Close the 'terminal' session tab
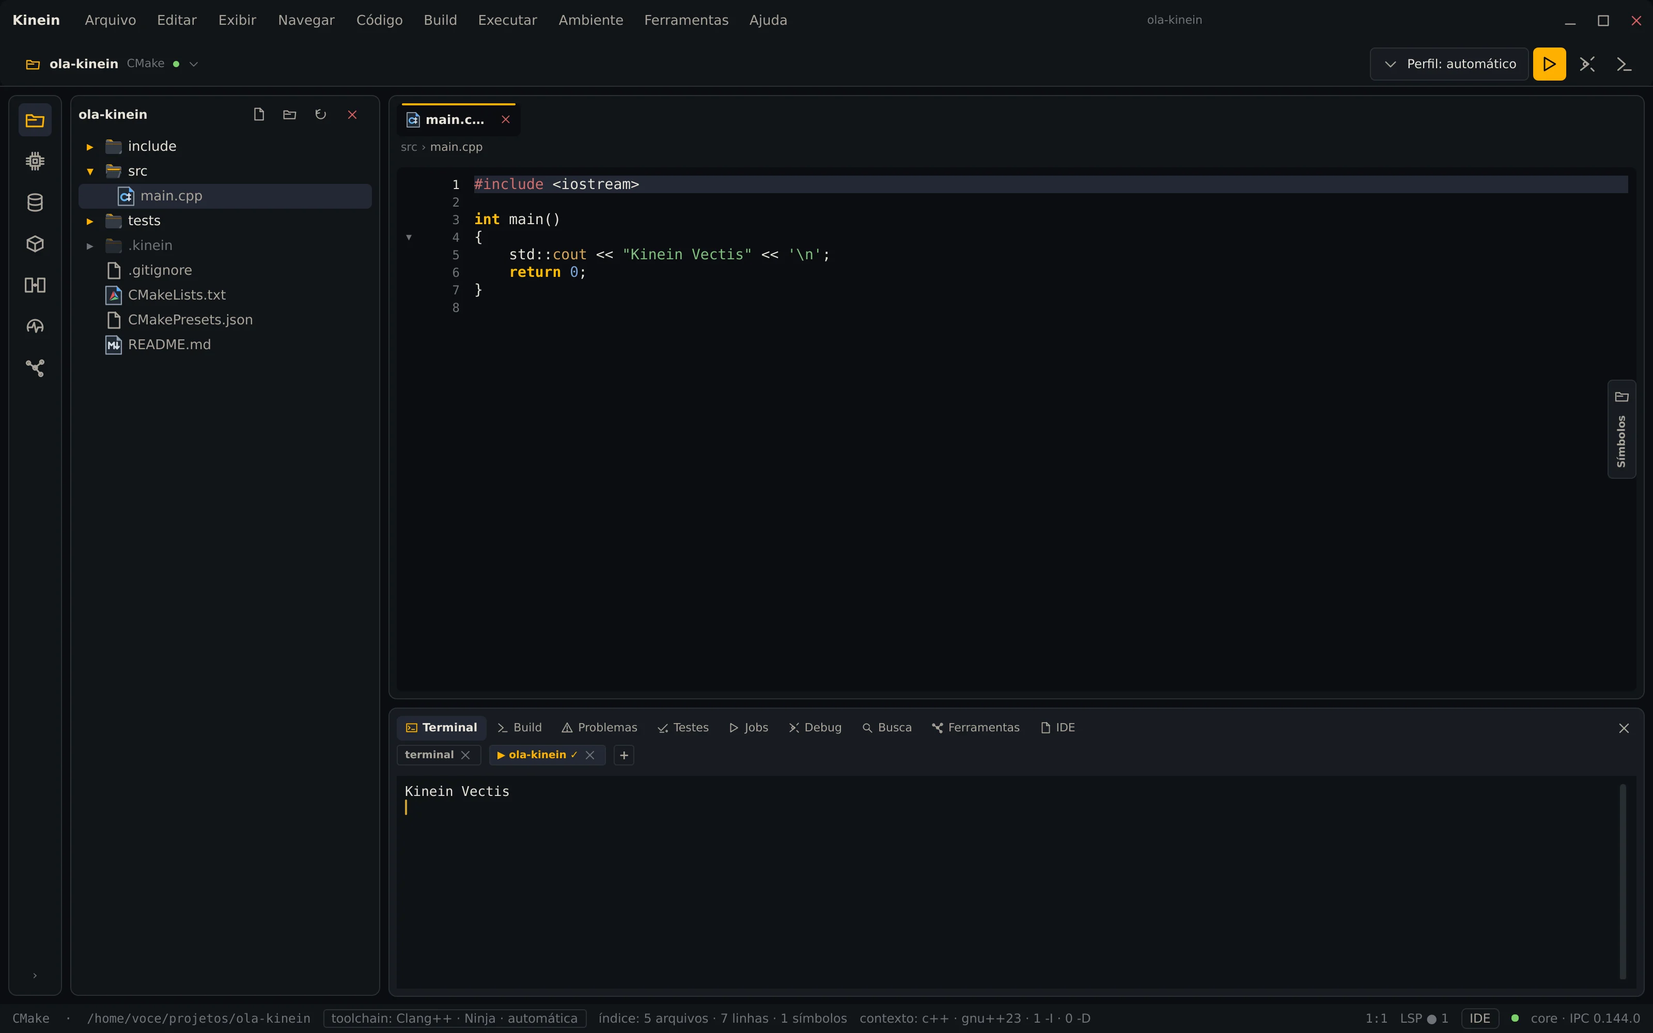 [465, 755]
